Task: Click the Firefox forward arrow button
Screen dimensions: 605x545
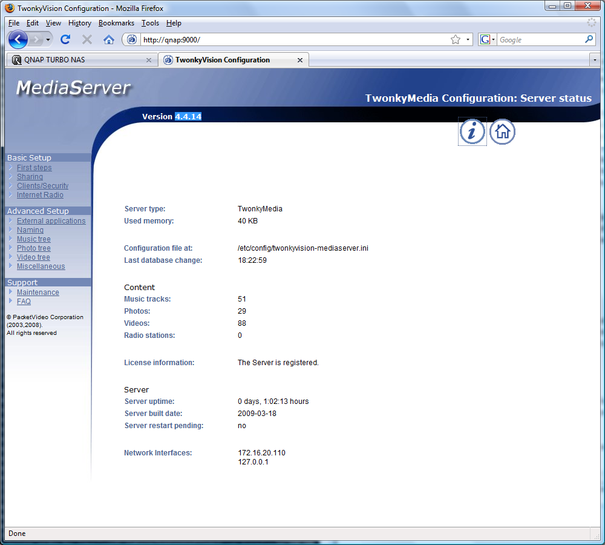Action: tap(36, 39)
